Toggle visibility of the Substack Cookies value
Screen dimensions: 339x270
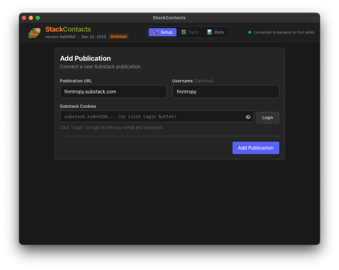click(x=248, y=117)
